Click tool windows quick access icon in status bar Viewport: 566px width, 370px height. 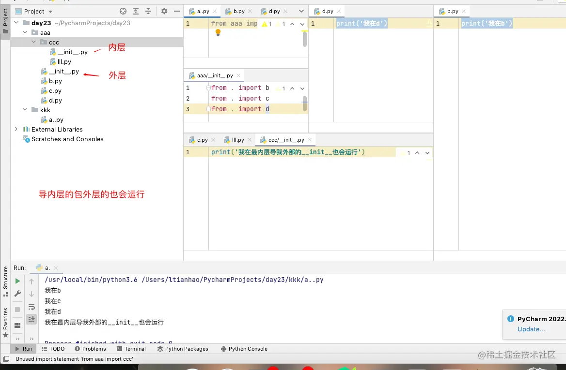point(6,359)
